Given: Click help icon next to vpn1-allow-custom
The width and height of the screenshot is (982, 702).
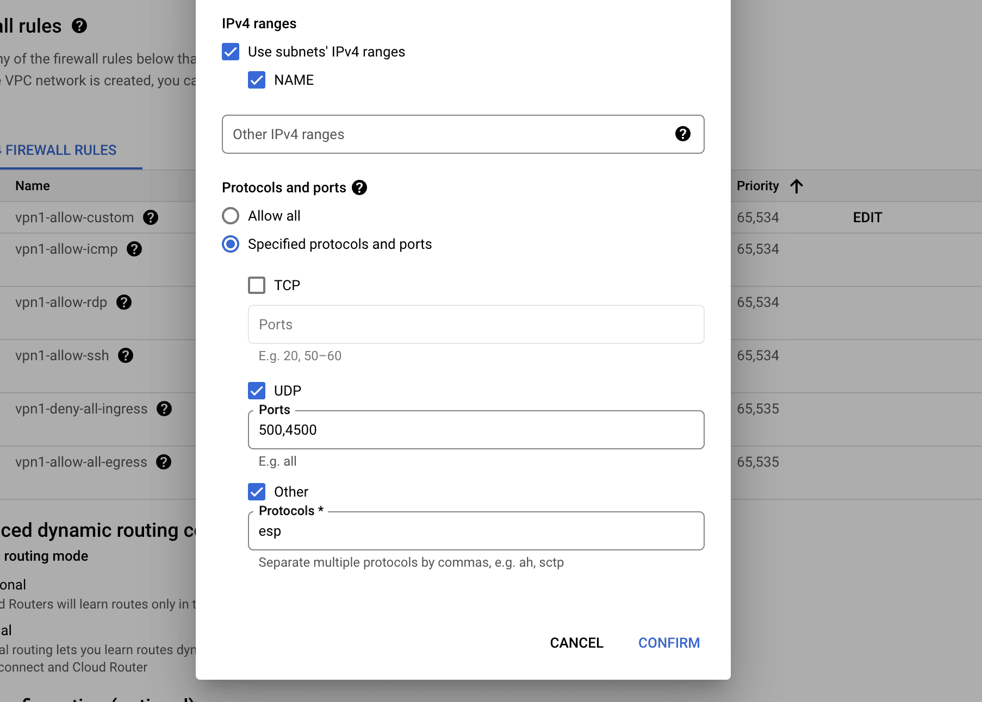Looking at the screenshot, I should pos(151,217).
